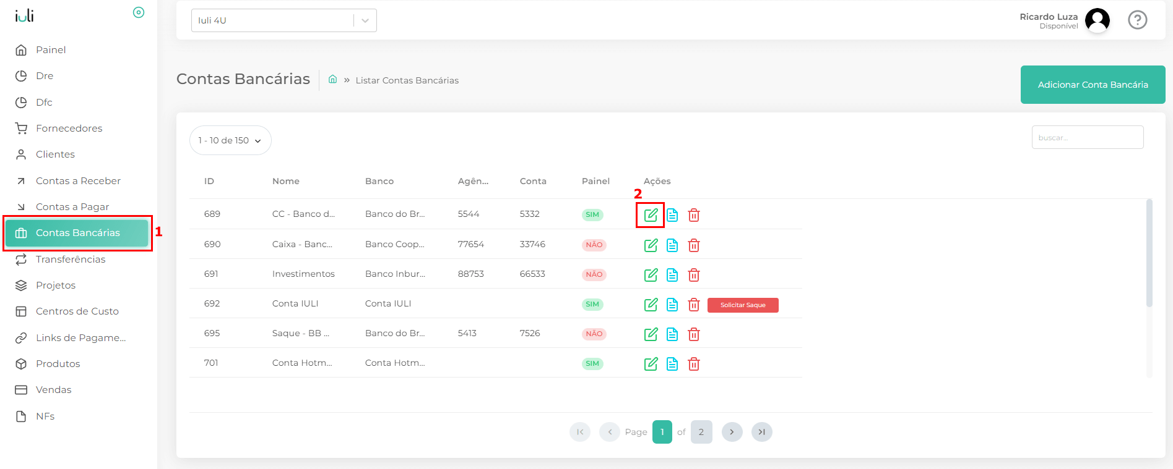
Task: Navigate to Centros de Custo
Action: click(x=77, y=311)
